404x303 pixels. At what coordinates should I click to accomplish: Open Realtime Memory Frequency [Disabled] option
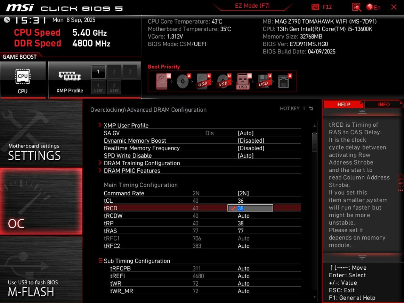(251, 148)
